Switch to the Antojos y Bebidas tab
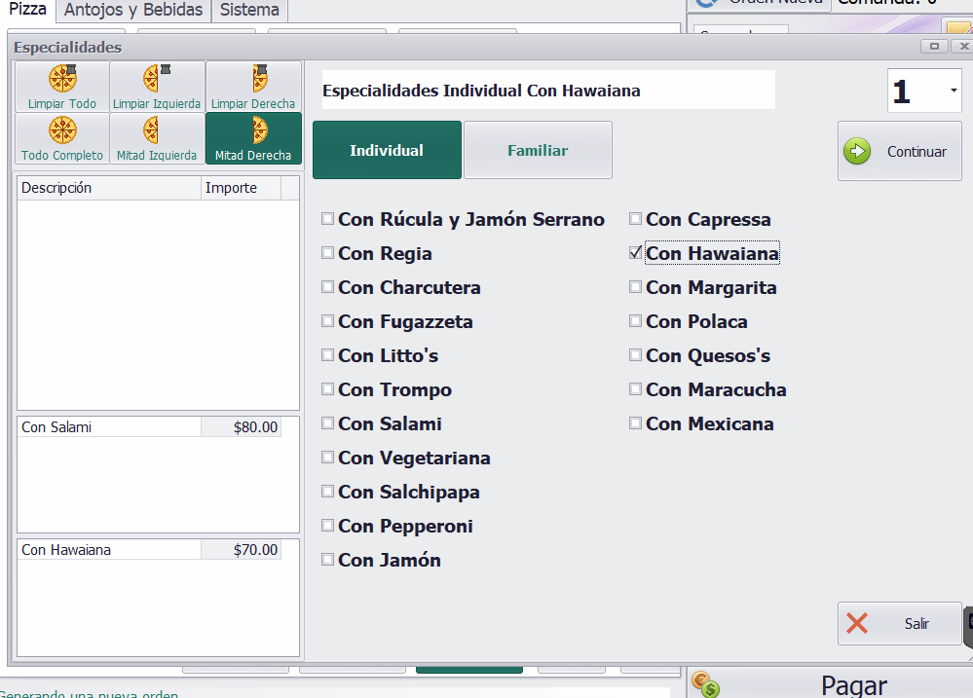 tap(133, 11)
